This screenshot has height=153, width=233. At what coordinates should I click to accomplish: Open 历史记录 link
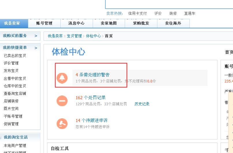[142, 104]
